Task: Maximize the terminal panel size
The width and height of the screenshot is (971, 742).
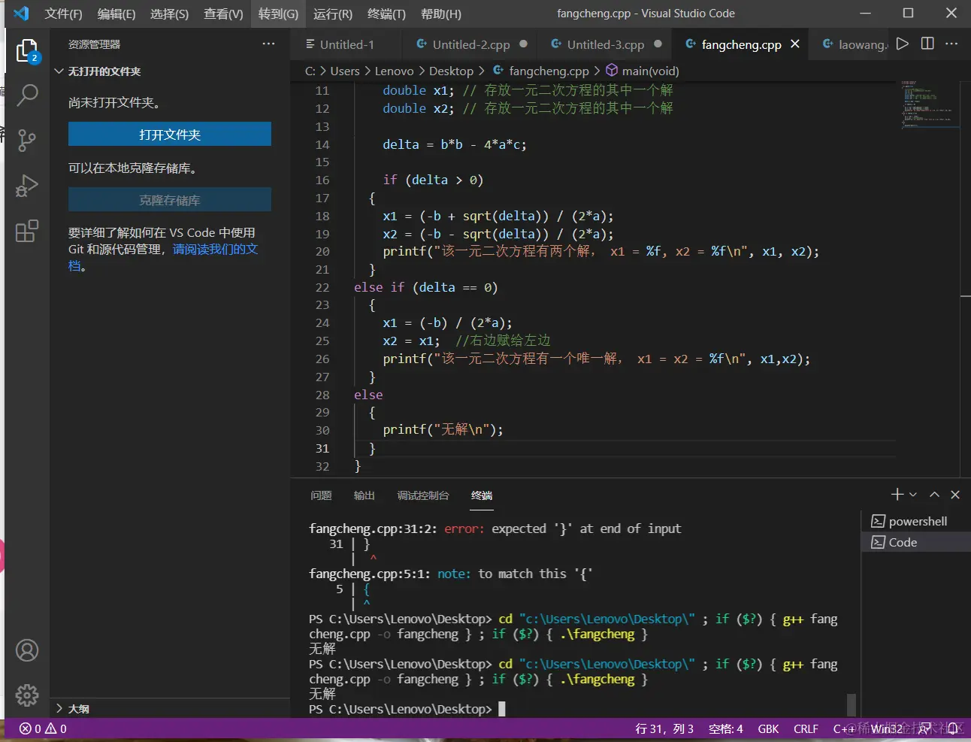Action: click(934, 495)
